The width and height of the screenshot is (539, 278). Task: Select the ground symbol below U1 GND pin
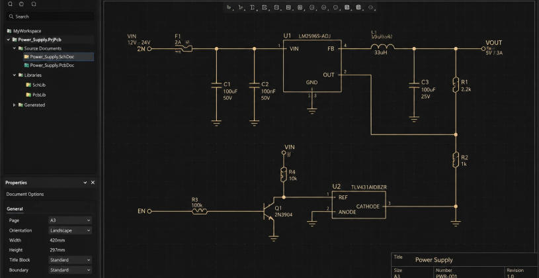click(311, 111)
